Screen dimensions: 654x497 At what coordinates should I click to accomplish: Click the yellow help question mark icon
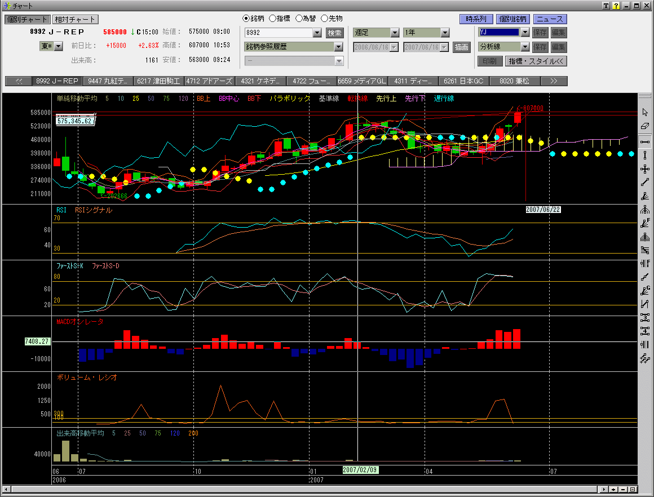click(616, 6)
